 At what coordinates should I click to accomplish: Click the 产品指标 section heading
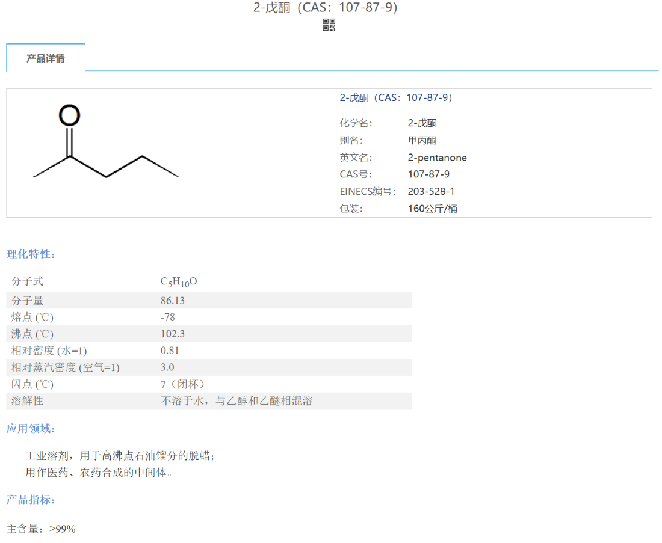[x=31, y=500]
